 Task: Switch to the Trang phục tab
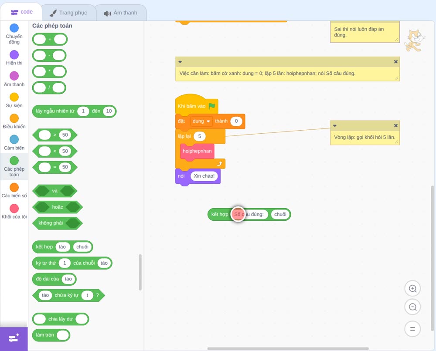pos(68,13)
